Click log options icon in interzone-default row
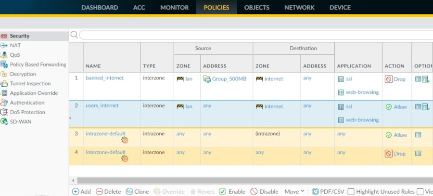 click(x=418, y=154)
